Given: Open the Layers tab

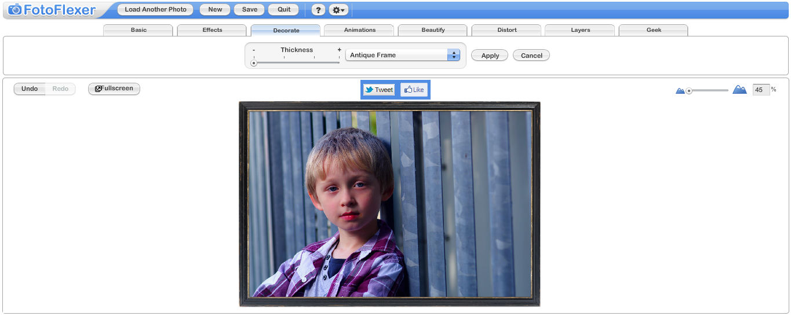Looking at the screenshot, I should (x=580, y=30).
